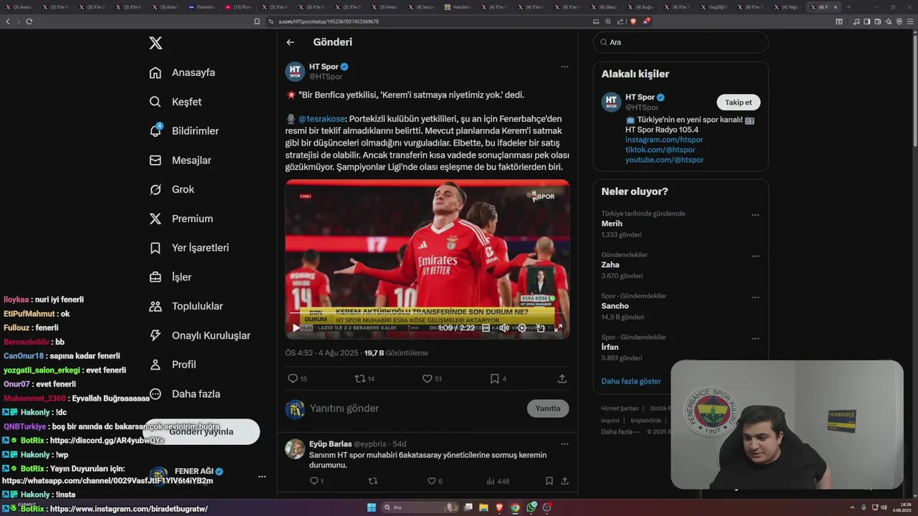This screenshot has height=516, width=918.
Task: Bookmark the HT Spor post
Action: pyautogui.click(x=498, y=378)
